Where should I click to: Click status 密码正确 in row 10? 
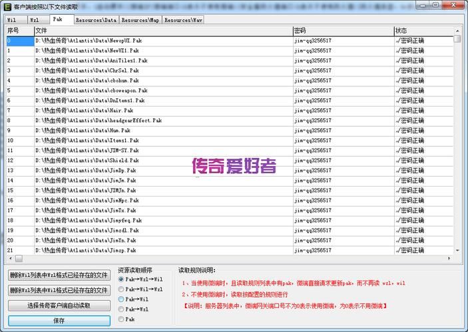(424, 141)
